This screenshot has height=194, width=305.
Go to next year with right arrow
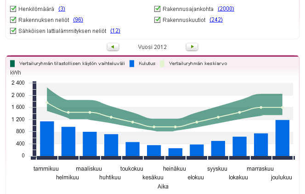pos(192,47)
